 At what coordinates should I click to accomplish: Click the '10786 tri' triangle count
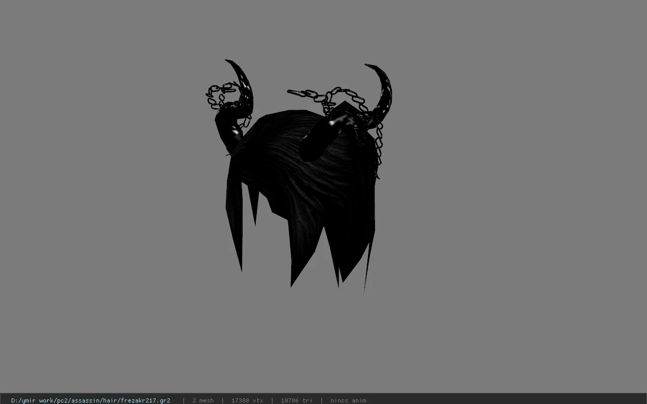pyautogui.click(x=296, y=400)
